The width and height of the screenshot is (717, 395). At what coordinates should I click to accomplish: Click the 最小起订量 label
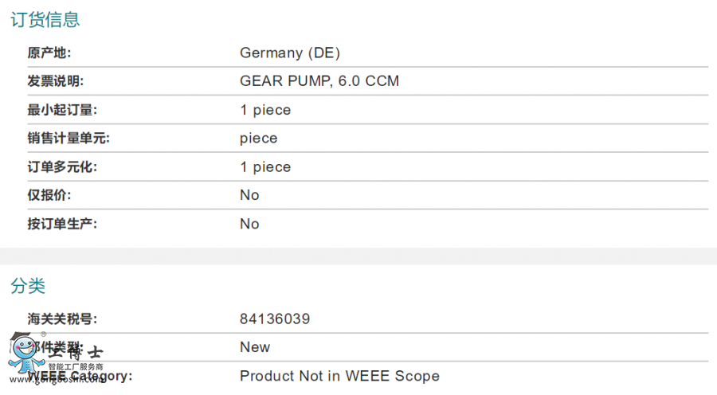tap(62, 110)
